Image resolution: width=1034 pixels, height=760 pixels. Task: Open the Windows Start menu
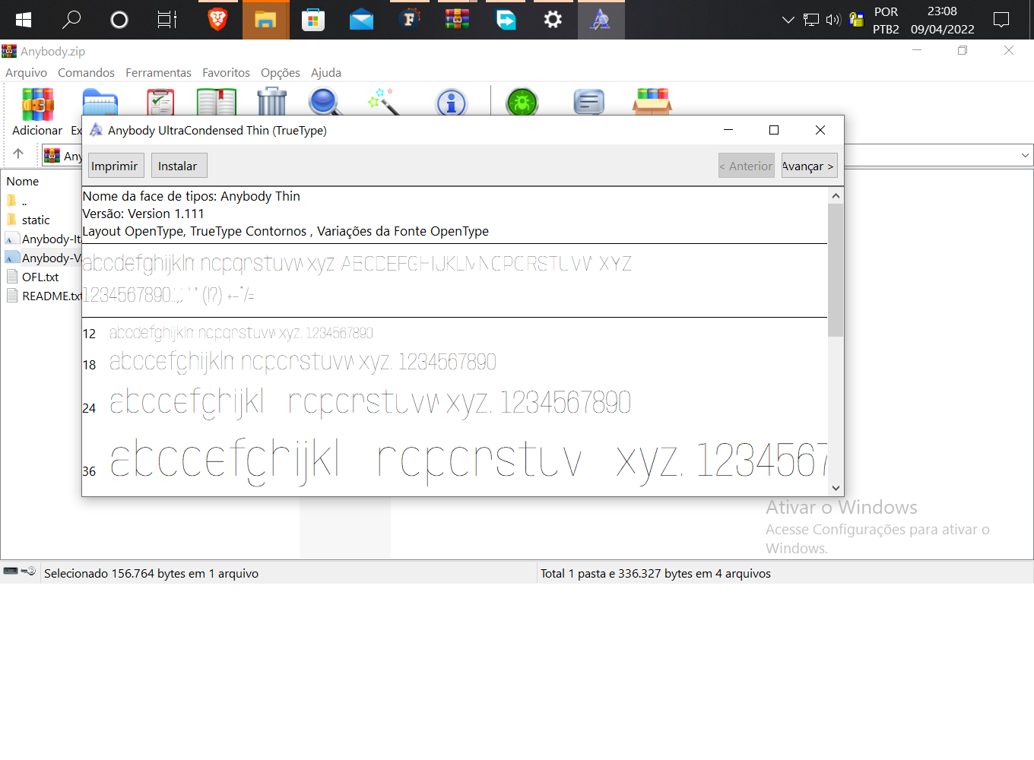tap(23, 20)
